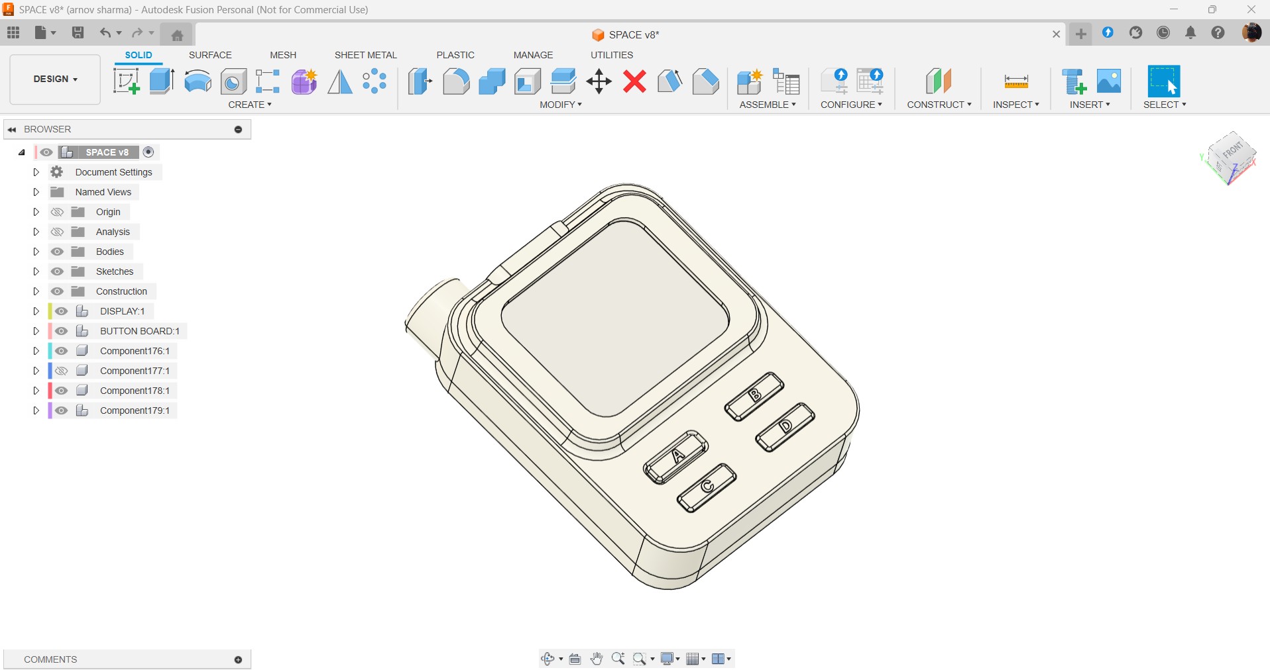Open the SHEET METAL tab
The width and height of the screenshot is (1270, 670).
click(365, 55)
